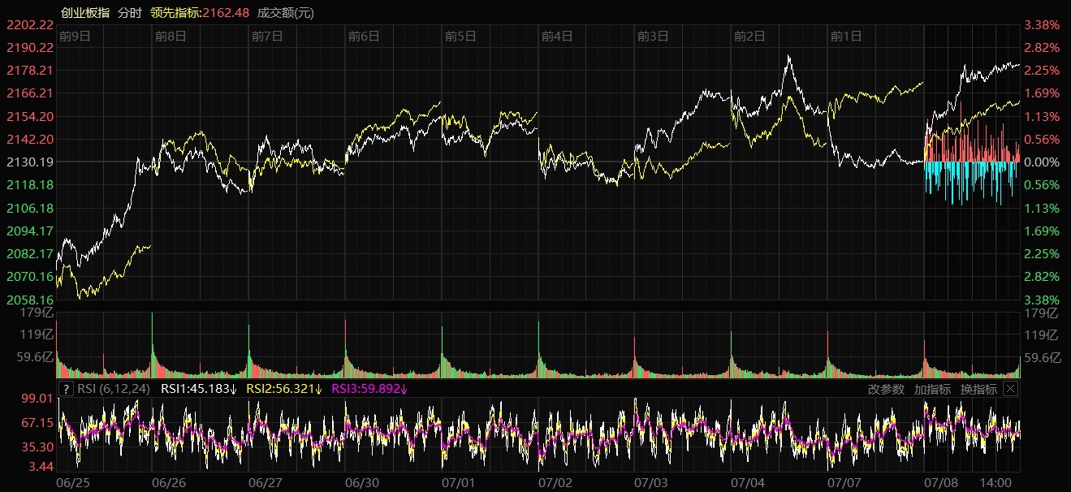Viewport: 1071px width, 492px height.
Task: Click the RSI help question mark icon
Action: point(67,389)
